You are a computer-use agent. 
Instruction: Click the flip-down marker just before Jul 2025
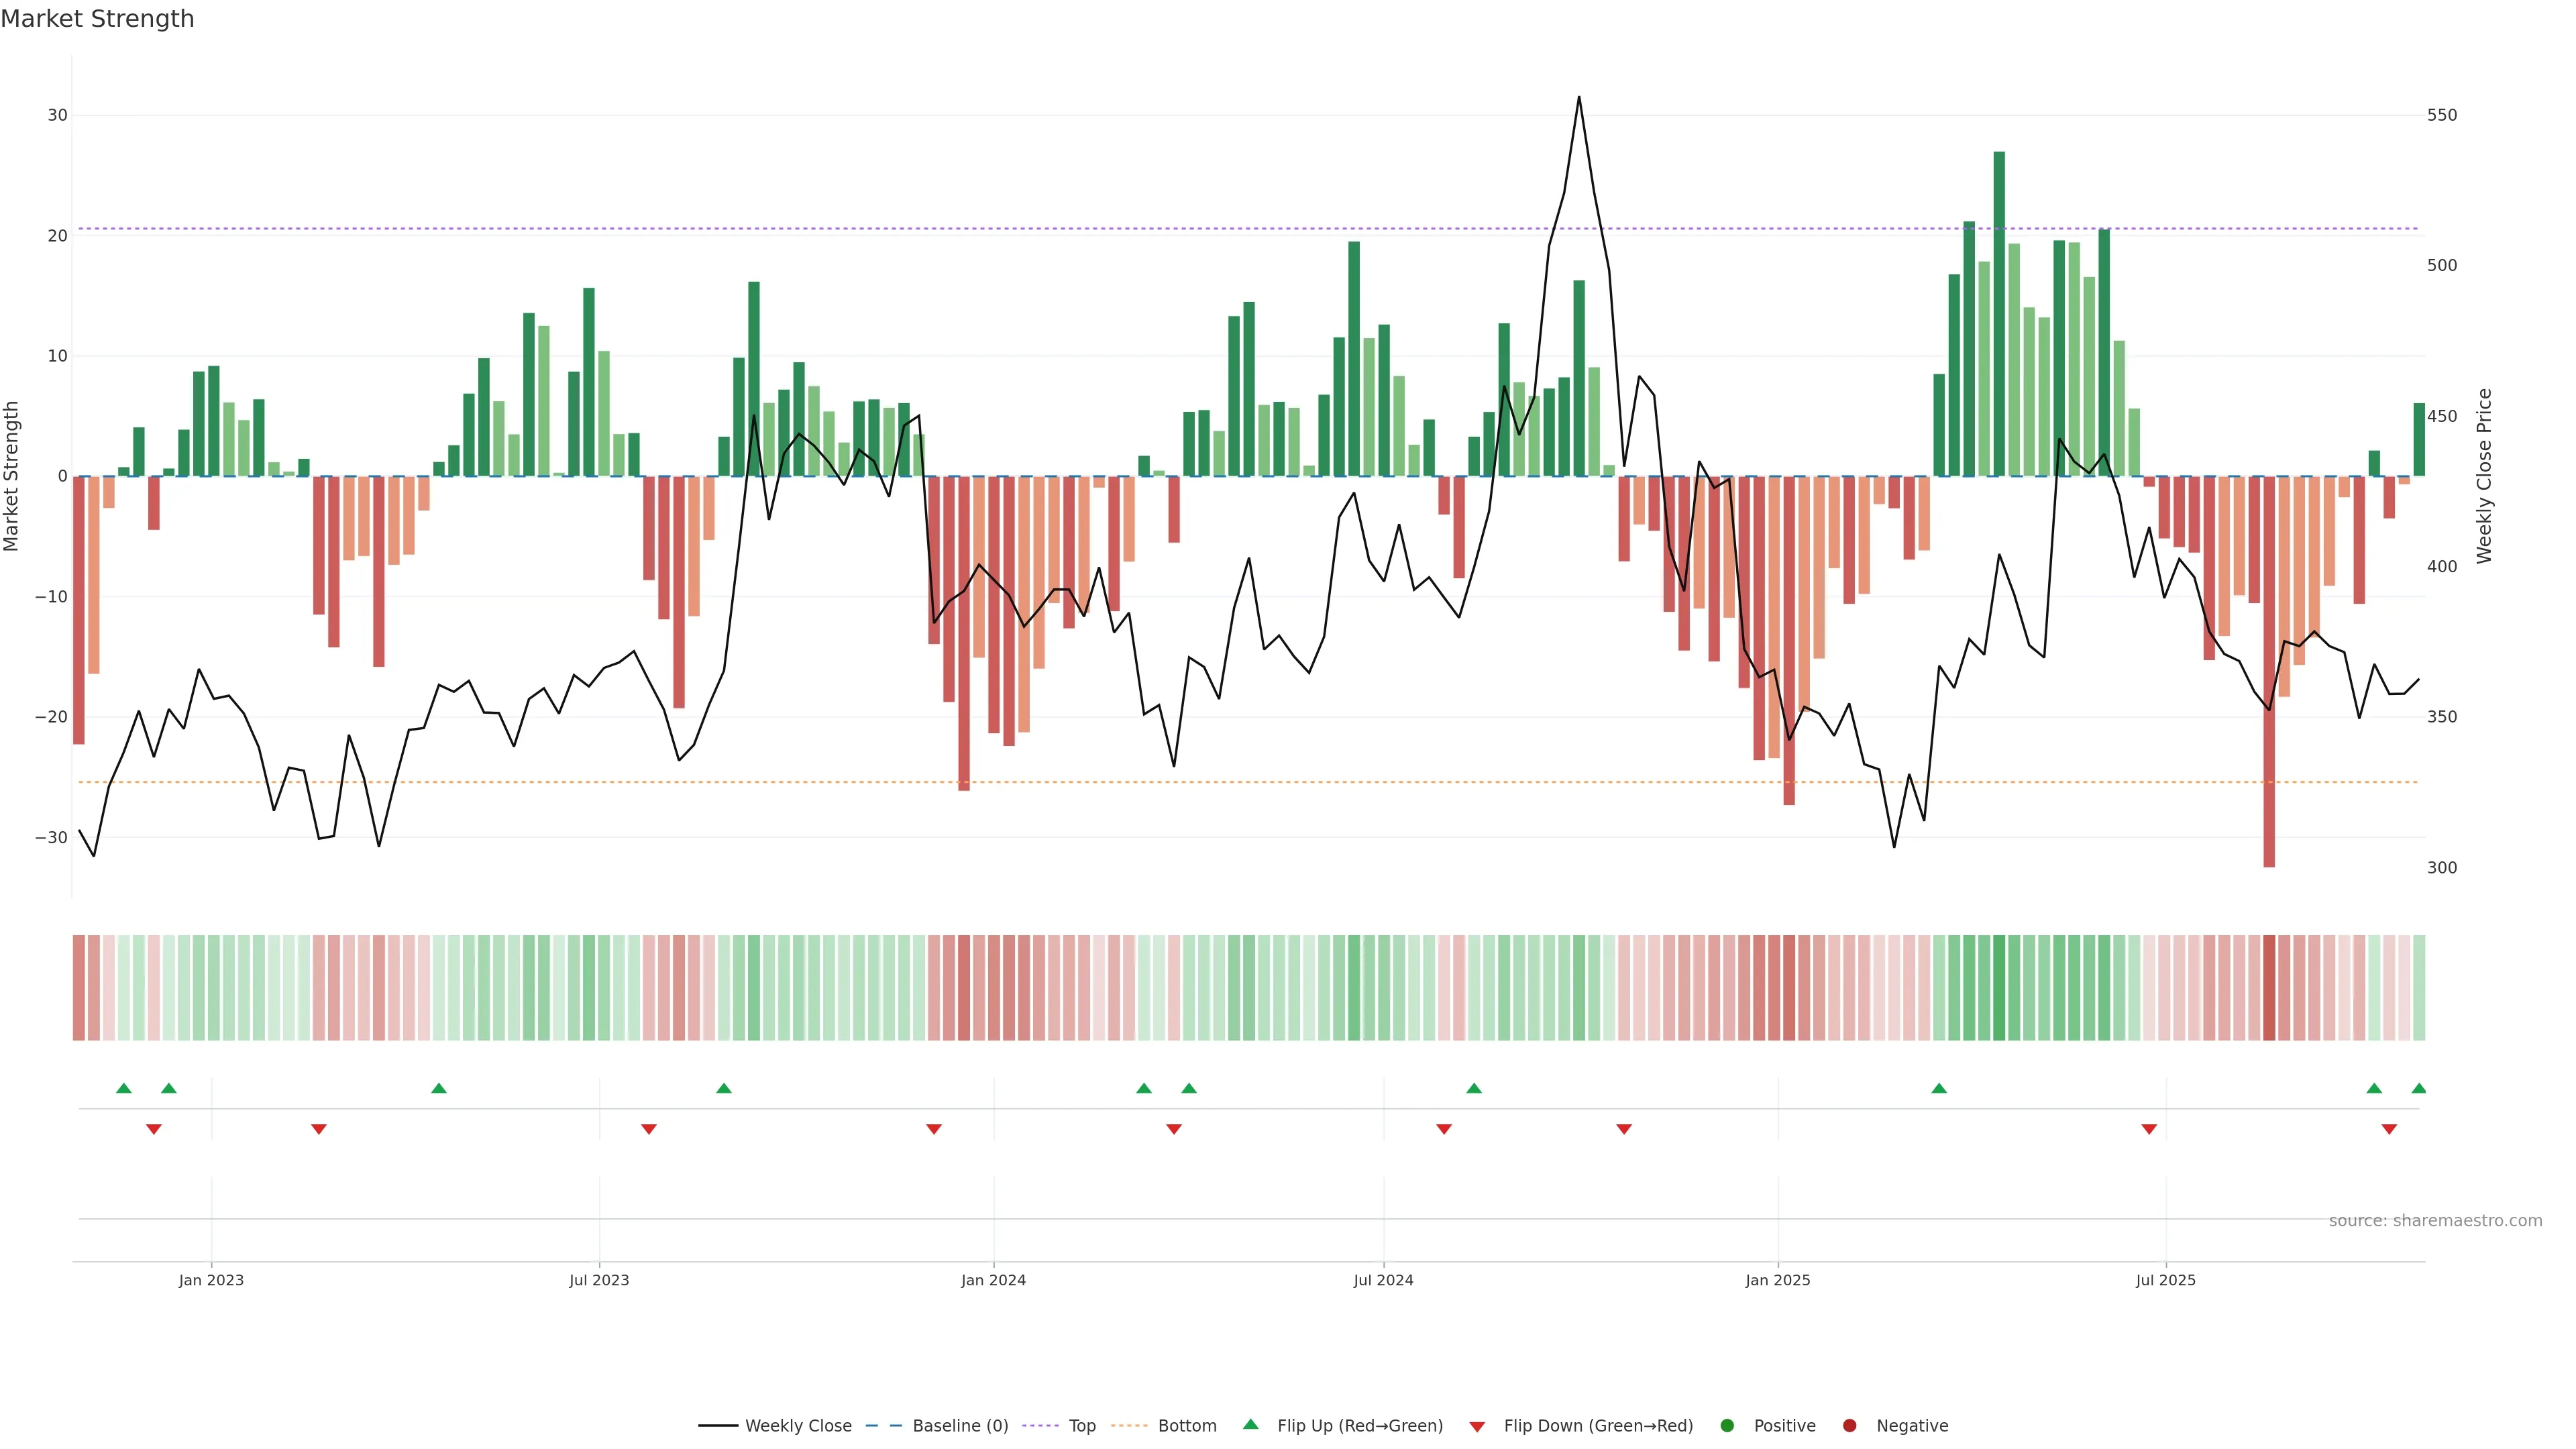pyautogui.click(x=2149, y=1129)
